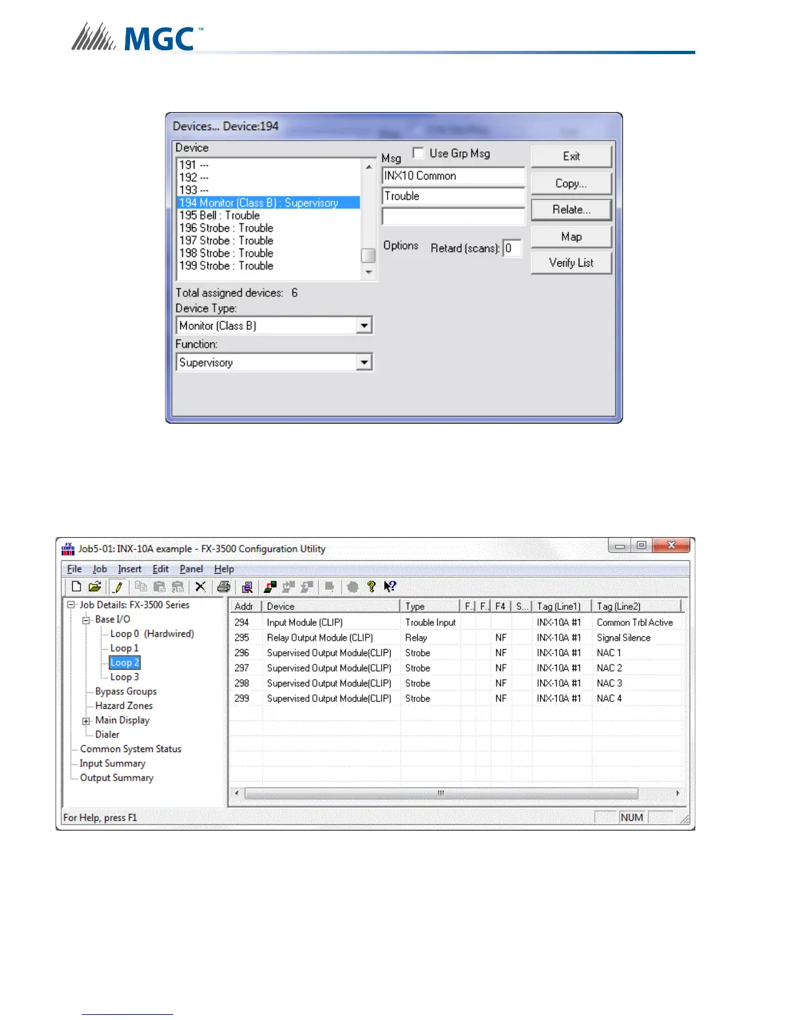Screen dimensions: 788x1020
Task: Click the FX Config application icon in the title bar
Action: coord(68,549)
